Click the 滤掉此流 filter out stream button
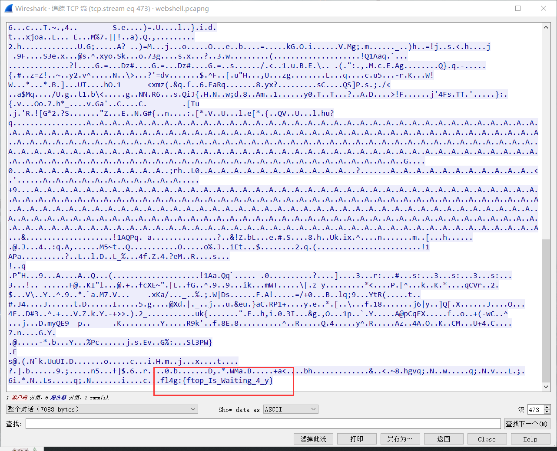 (x=313, y=439)
